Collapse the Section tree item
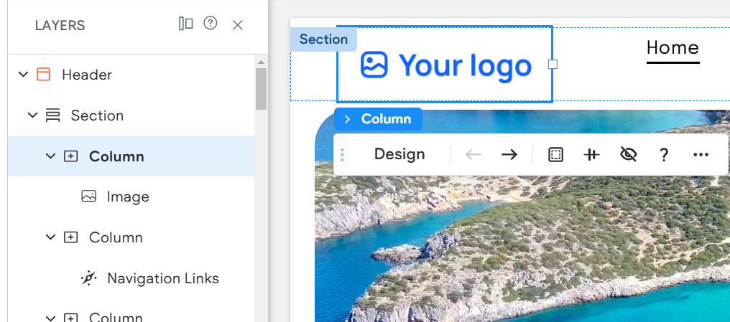 [32, 115]
